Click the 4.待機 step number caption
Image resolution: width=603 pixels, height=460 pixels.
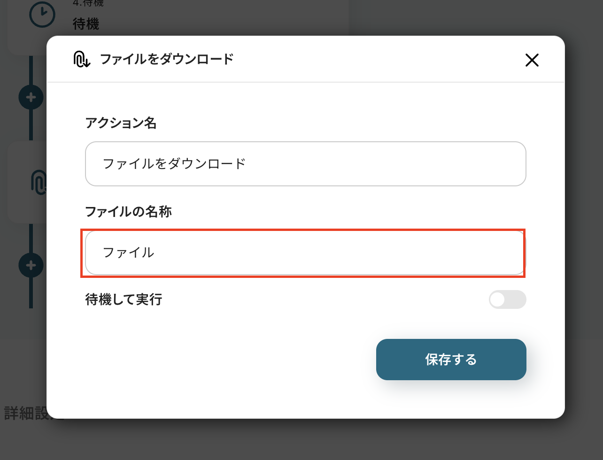(88, 4)
